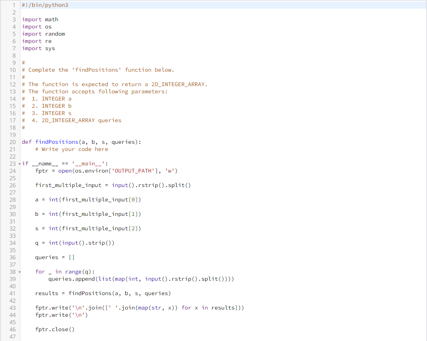427x341 pixels.
Task: Click the comment 'Complete the findPositions function below'
Action: point(98,70)
